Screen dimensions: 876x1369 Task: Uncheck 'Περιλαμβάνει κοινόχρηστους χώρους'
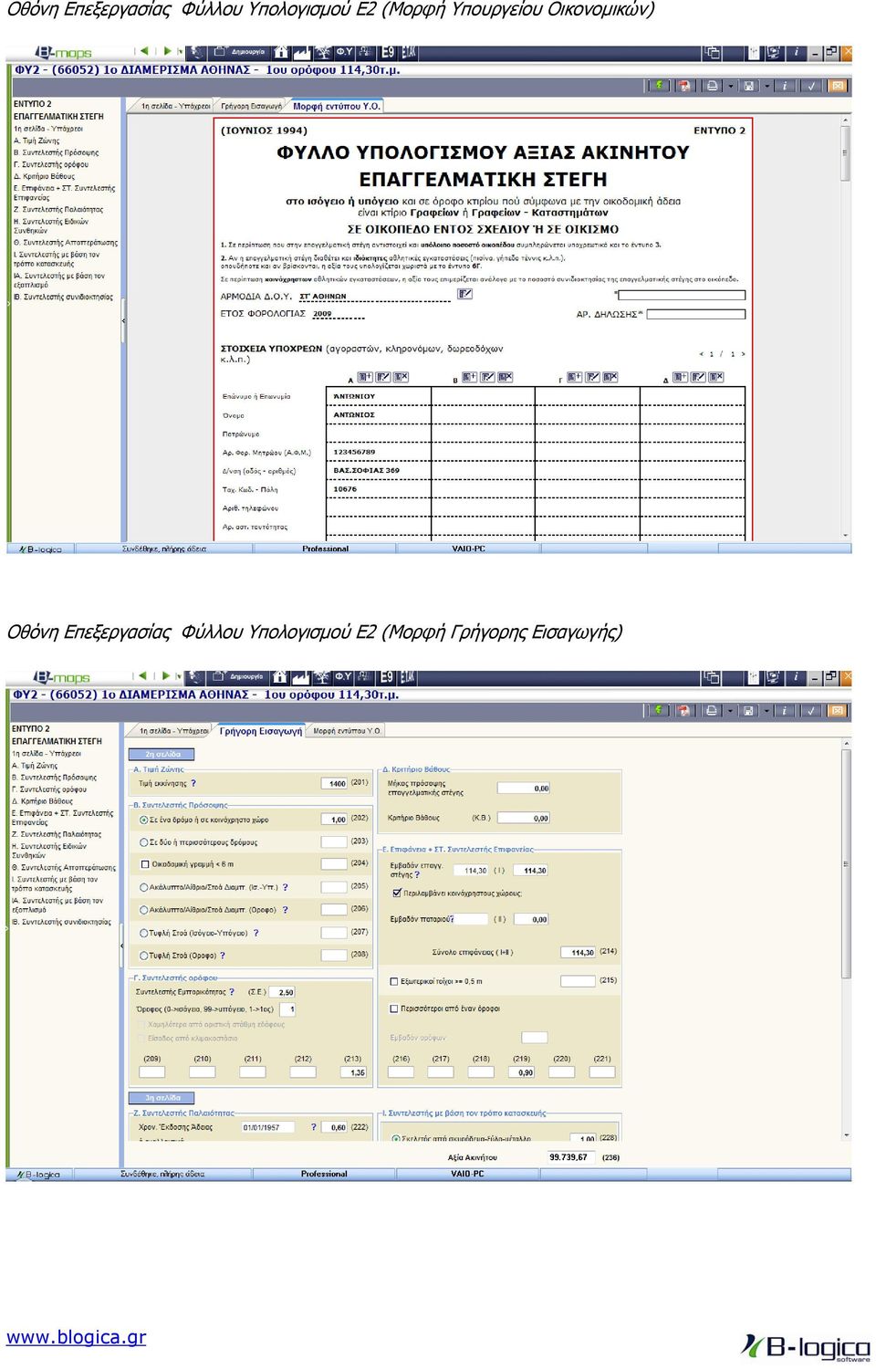tap(397, 893)
